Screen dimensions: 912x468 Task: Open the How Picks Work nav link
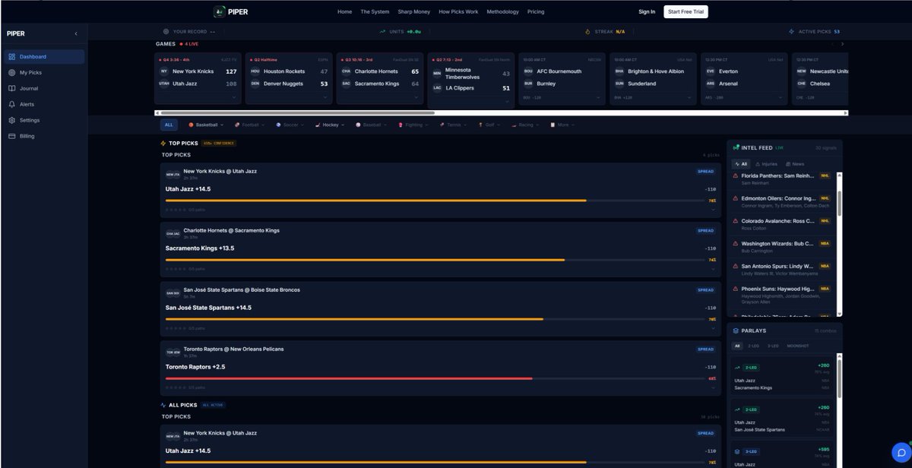(x=459, y=11)
